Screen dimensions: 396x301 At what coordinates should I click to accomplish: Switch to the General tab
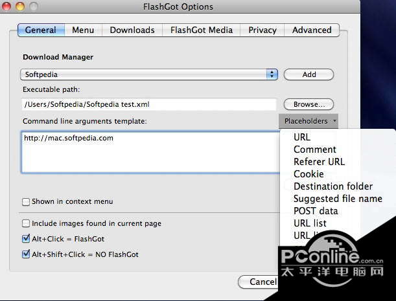[41, 30]
